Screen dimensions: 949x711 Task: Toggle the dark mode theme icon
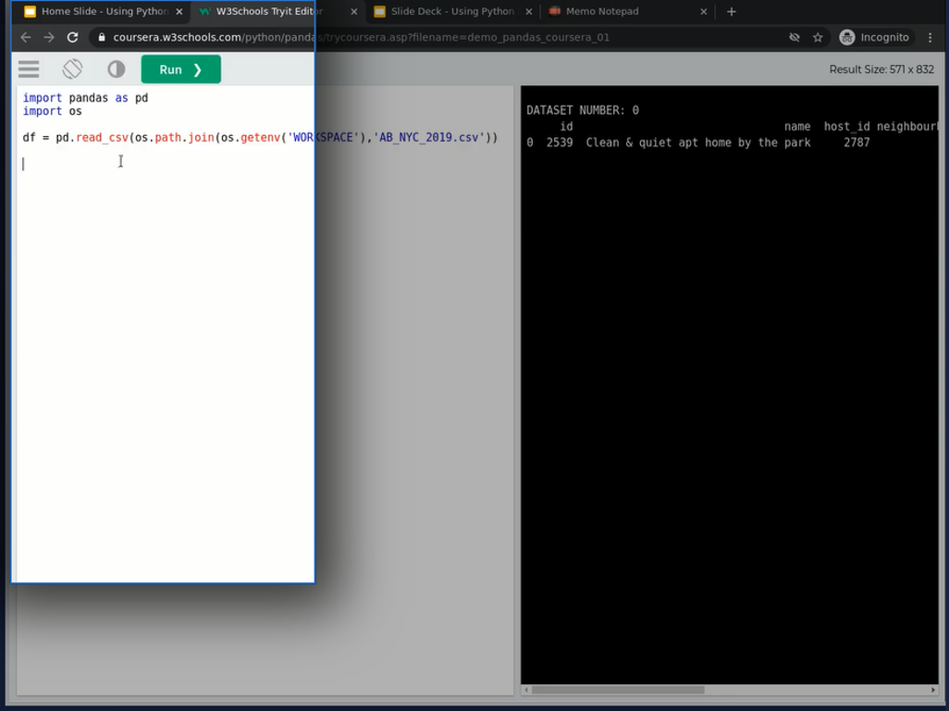tap(117, 69)
